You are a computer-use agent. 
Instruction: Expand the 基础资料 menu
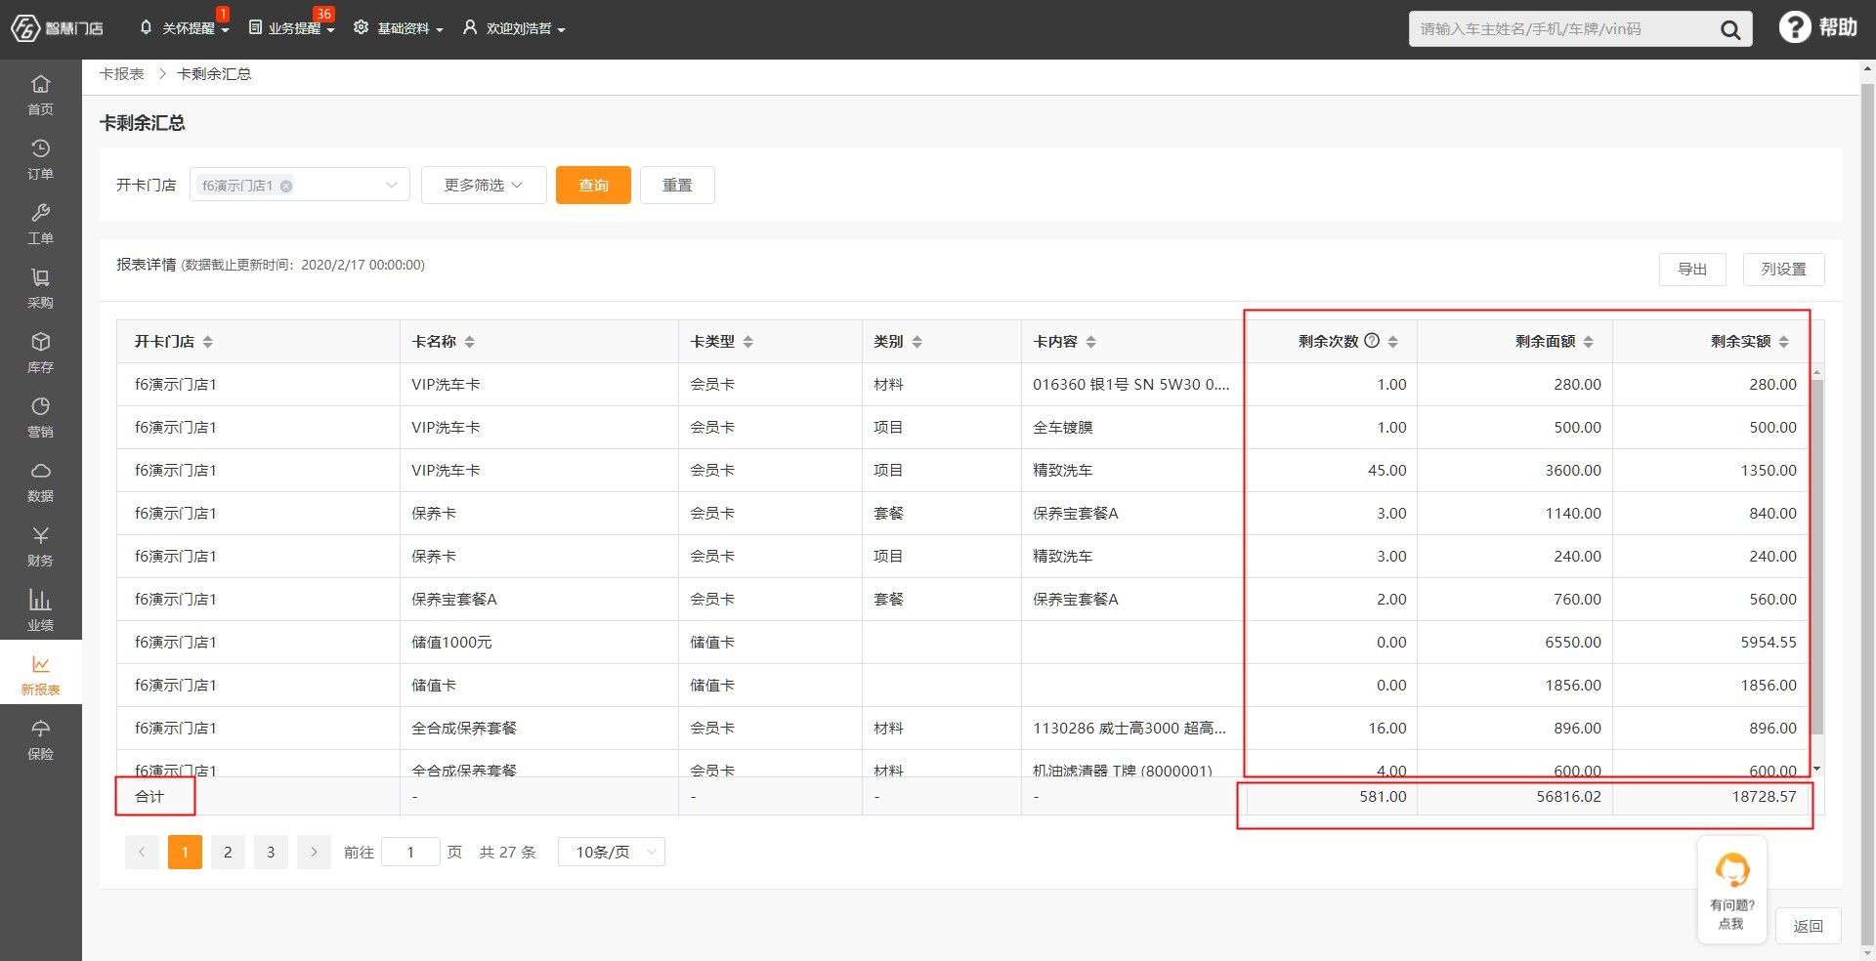point(399,28)
